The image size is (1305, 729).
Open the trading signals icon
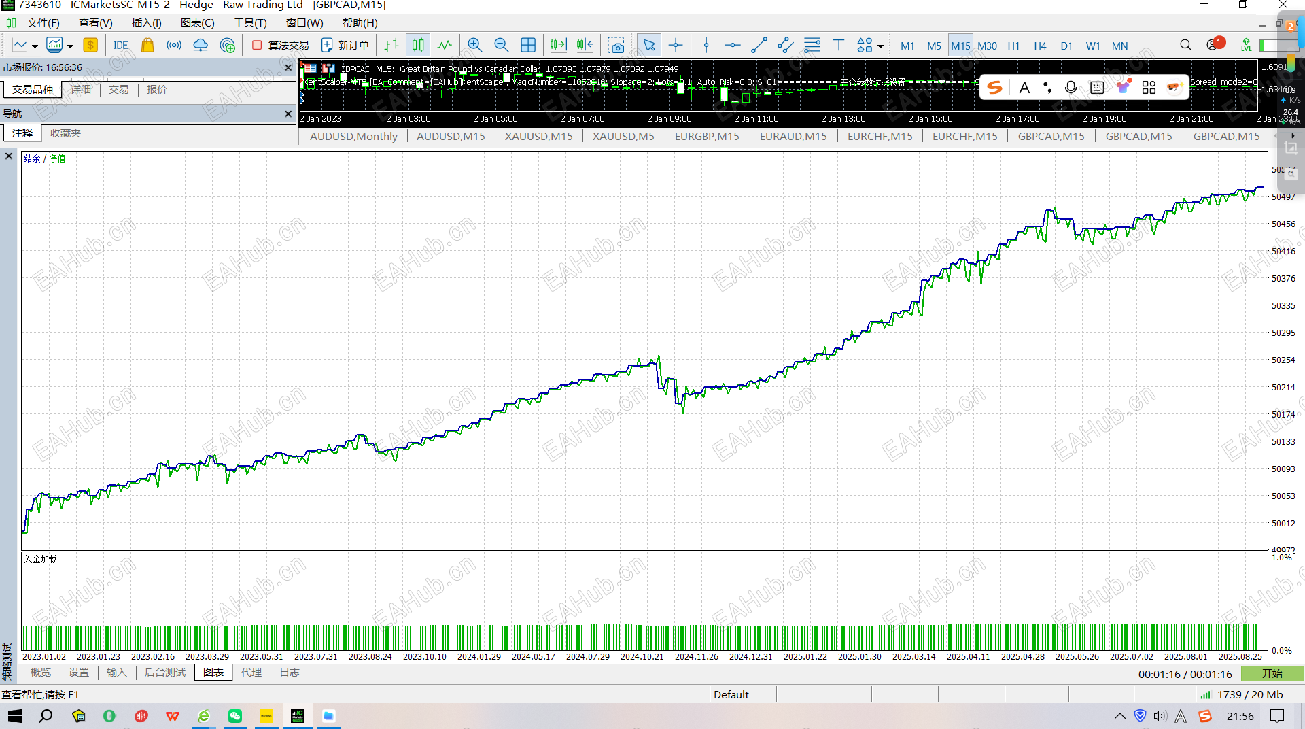click(x=174, y=46)
